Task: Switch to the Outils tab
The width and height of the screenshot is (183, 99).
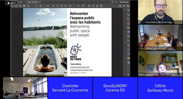Action: [20, 2]
